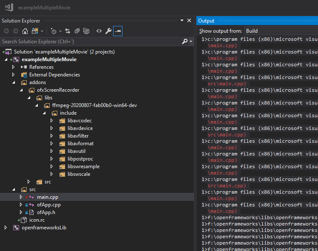Click External Dependencies folder icon
The image size is (318, 251).
(x=24, y=75)
